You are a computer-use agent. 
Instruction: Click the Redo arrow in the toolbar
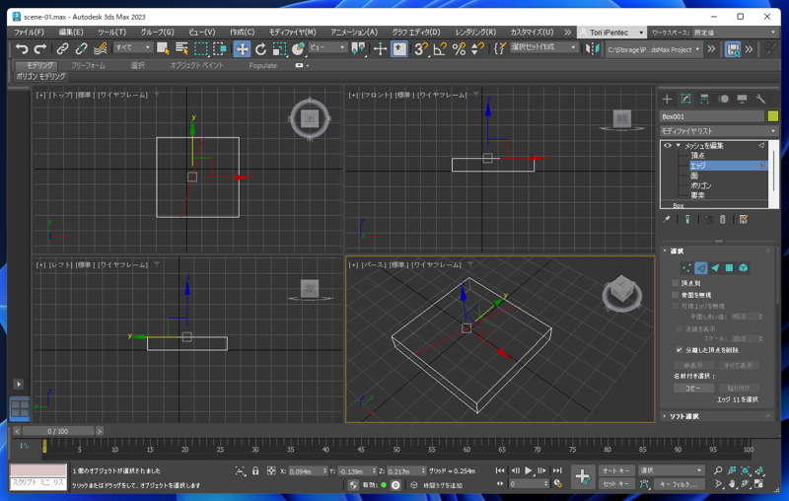[40, 48]
